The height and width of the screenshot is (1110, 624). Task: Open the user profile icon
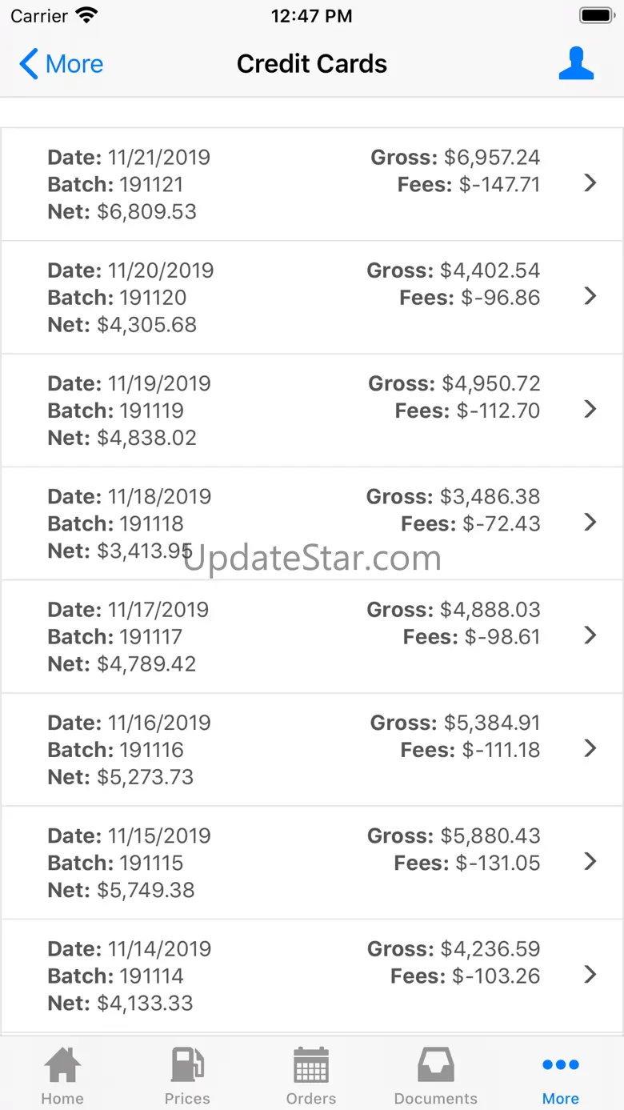click(x=576, y=64)
